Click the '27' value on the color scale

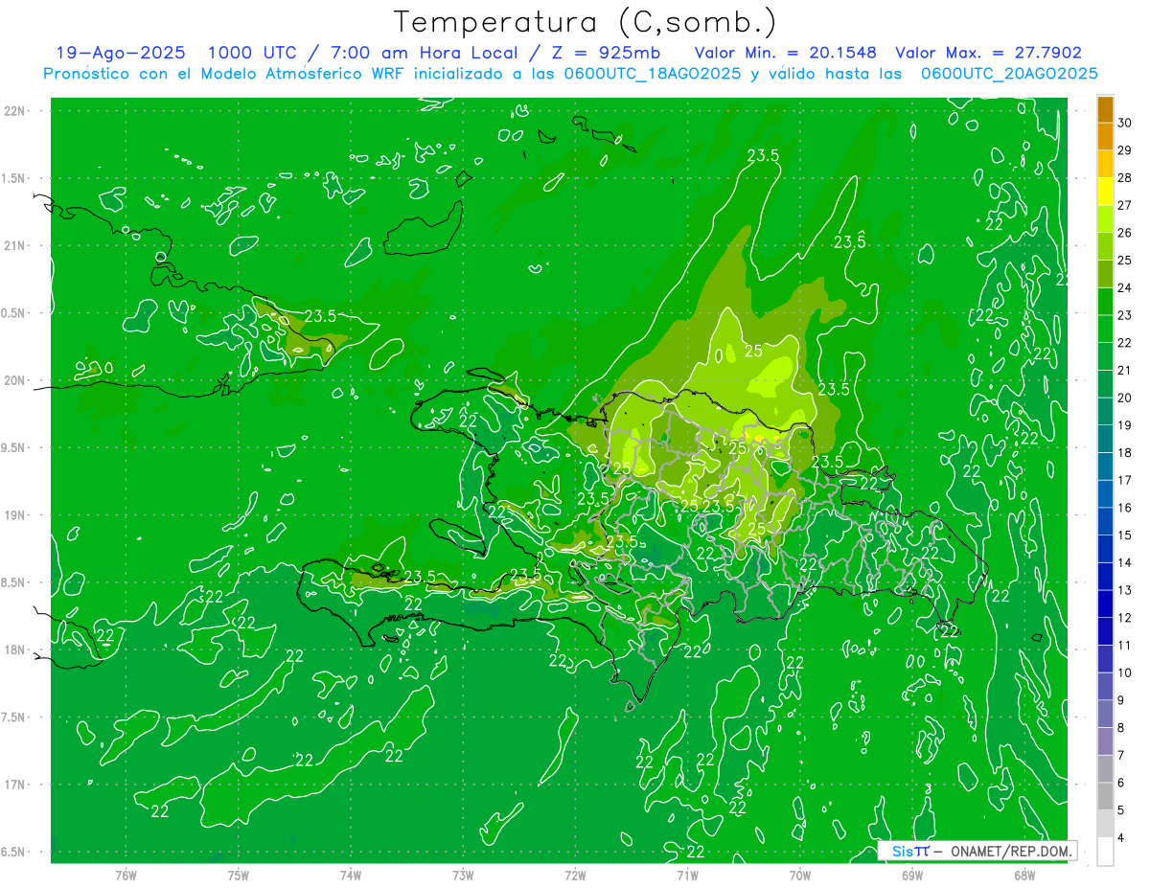[x=1125, y=205]
